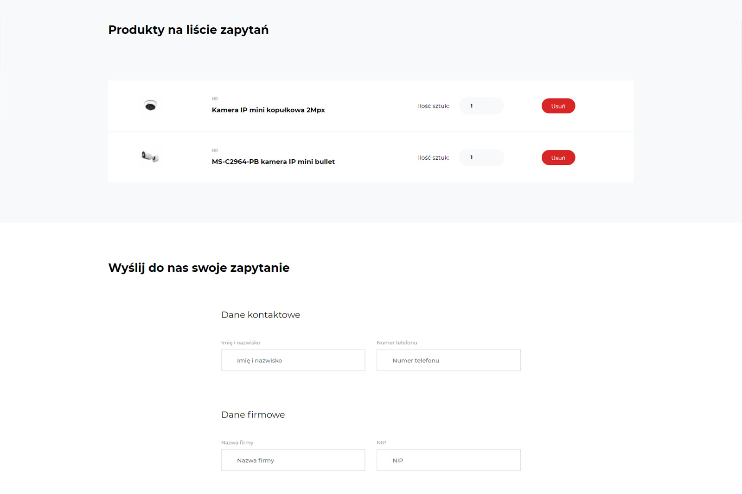Focus the Nazwa firmy input box
The width and height of the screenshot is (742, 494).
pos(293,460)
